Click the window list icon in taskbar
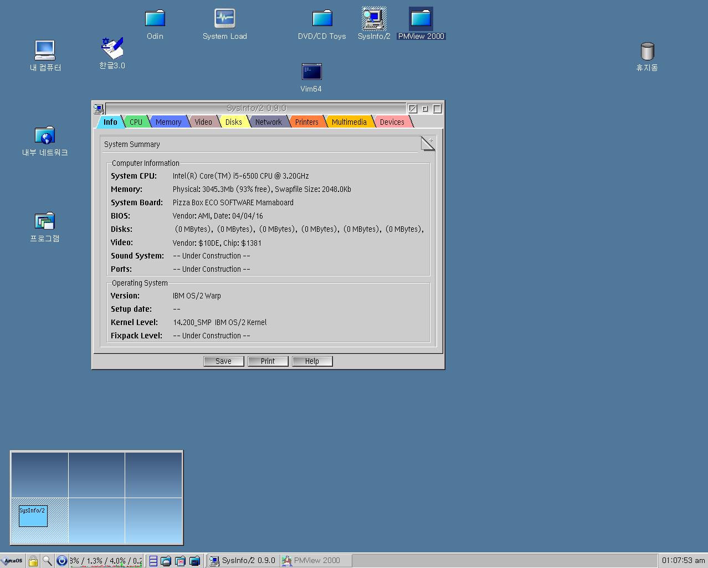The image size is (708, 568). coord(153,561)
